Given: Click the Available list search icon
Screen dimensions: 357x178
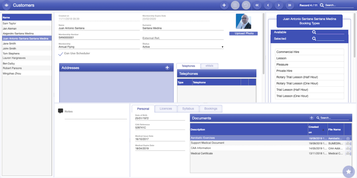Looking at the screenshot, I should (x=314, y=32).
